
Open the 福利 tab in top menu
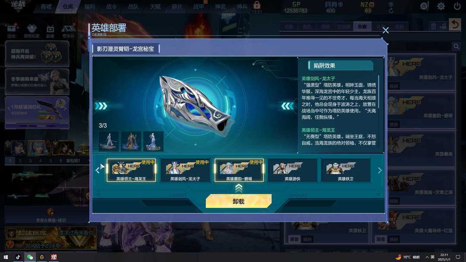pyautogui.click(x=89, y=6)
